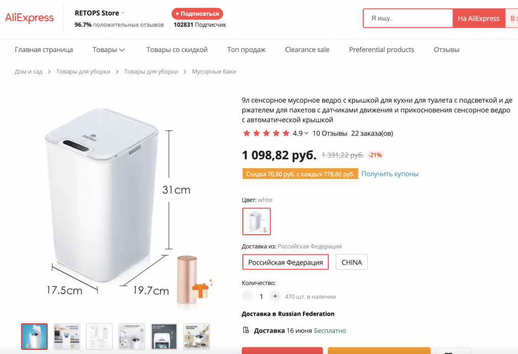Image resolution: width=518 pixels, height=354 pixels.
Task: Select the white color swatch
Action: 256,222
